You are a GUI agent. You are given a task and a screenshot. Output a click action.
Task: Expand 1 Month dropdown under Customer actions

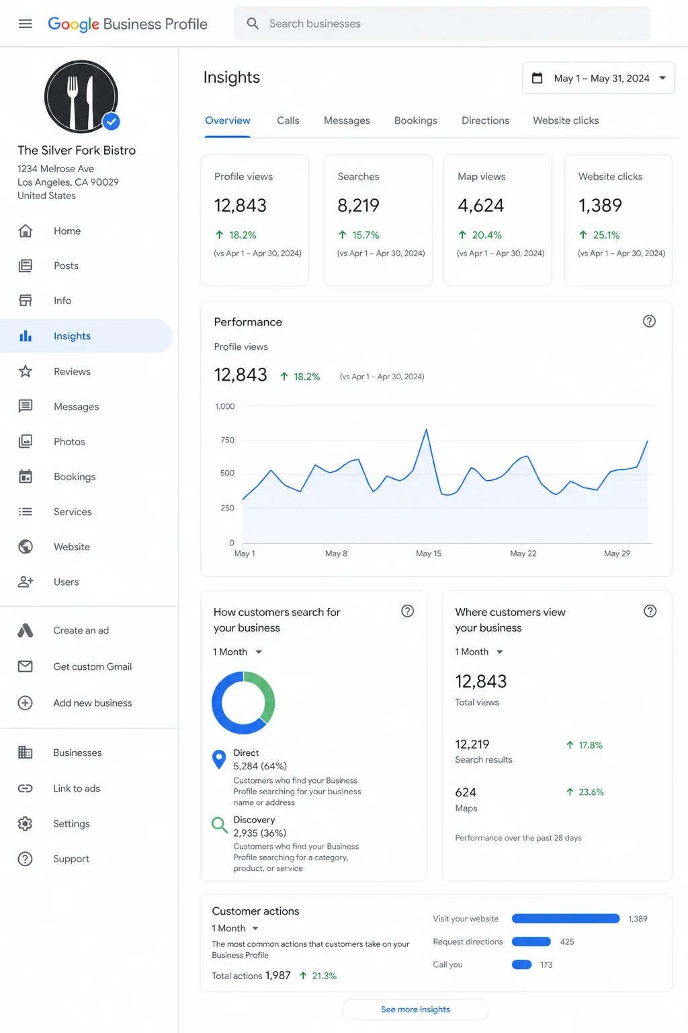[x=236, y=928]
